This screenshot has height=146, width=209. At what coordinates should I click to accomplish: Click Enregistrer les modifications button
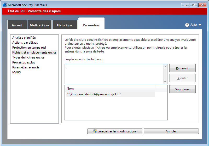coord(115,131)
